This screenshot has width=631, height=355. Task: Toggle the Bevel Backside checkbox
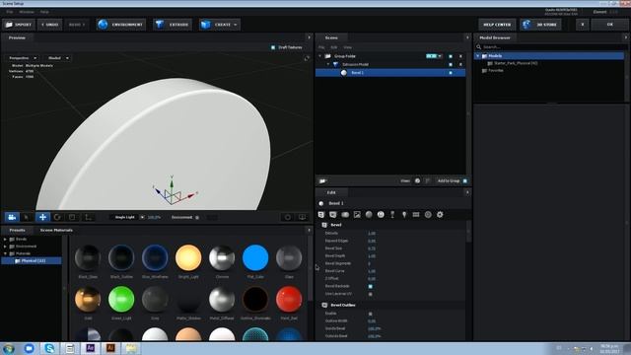pos(371,286)
